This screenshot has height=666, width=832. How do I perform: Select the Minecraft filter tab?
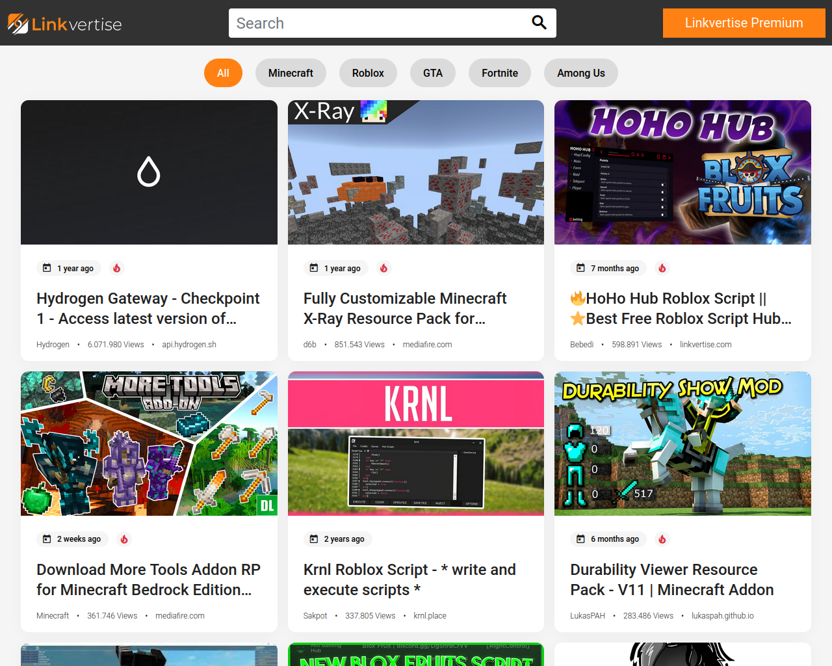(291, 73)
